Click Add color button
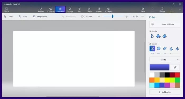The image size is (185, 99). pyautogui.click(x=165, y=92)
